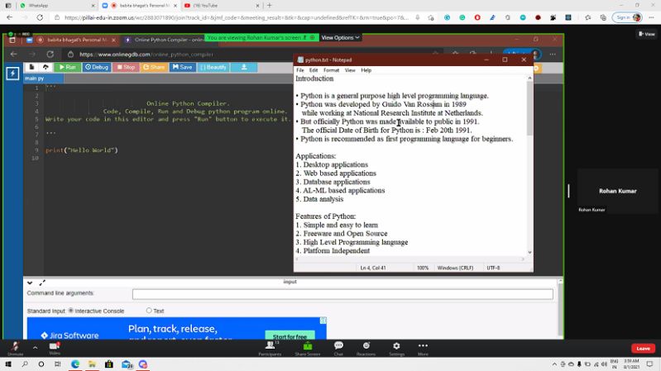661x371 pixels.
Task: Click the Notepad scroll up arrow
Action: [x=529, y=78]
